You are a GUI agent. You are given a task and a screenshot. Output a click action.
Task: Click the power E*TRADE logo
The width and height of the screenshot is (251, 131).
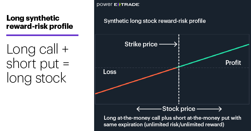click(x=118, y=4)
